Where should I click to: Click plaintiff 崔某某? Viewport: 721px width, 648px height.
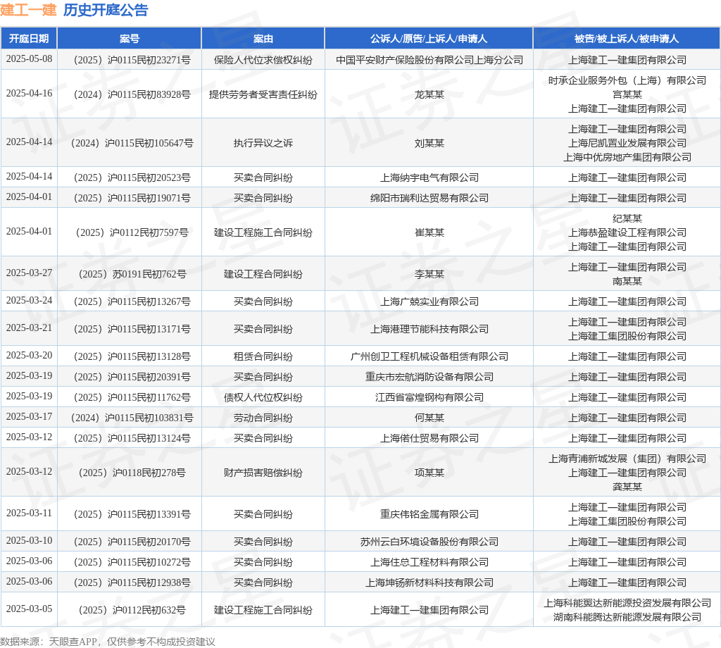(429, 232)
